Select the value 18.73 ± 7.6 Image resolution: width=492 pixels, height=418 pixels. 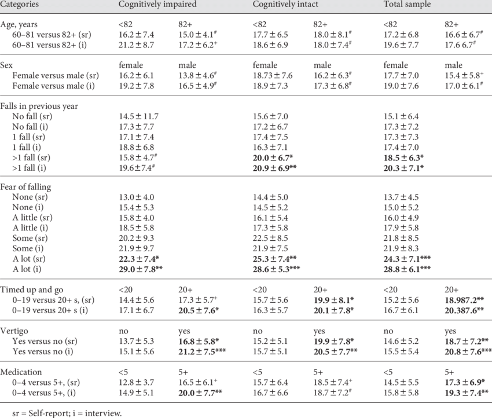coord(273,76)
